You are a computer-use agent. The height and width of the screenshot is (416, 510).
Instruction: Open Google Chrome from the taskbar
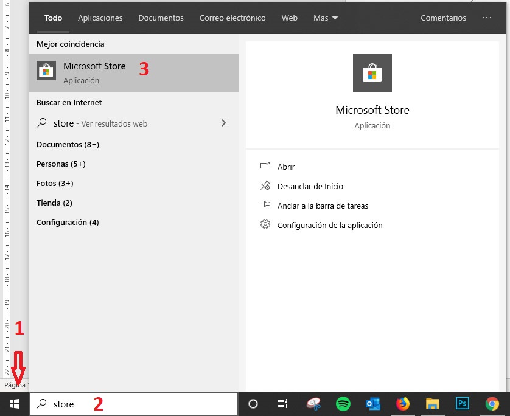[492, 404]
